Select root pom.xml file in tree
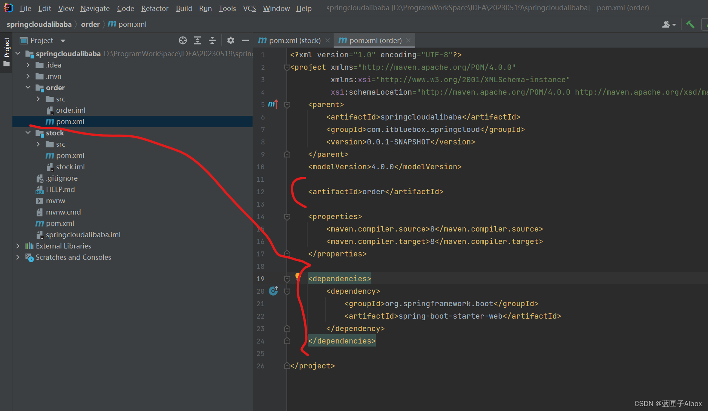Image resolution: width=708 pixels, height=411 pixels. coord(60,223)
